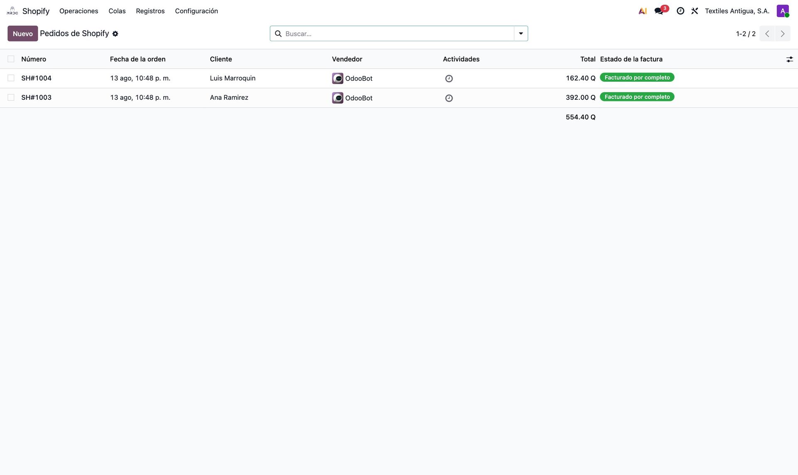The height and width of the screenshot is (475, 798).
Task: Open the Registros menu
Action: tap(150, 11)
